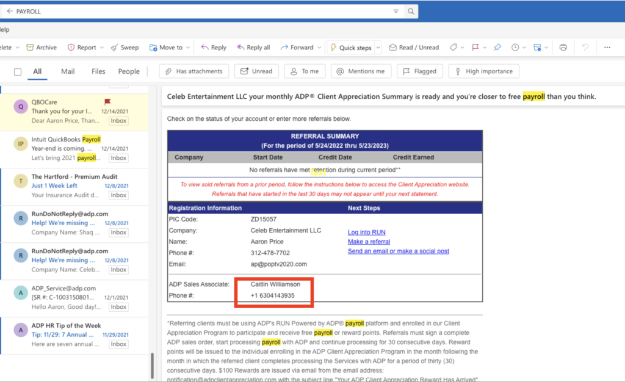Click the message list vertical scrollbar
Viewport: 625px width, 382px height.
click(152, 366)
